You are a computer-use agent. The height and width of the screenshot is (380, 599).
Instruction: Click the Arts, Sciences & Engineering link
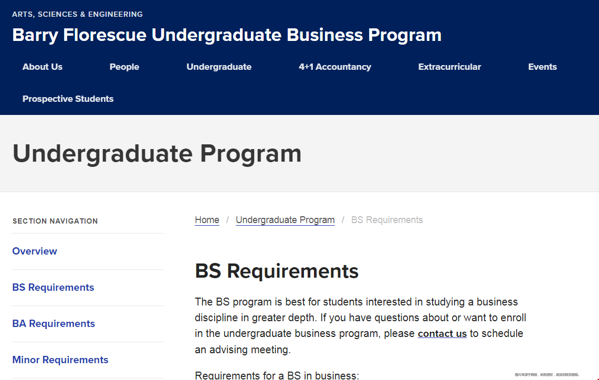(78, 14)
